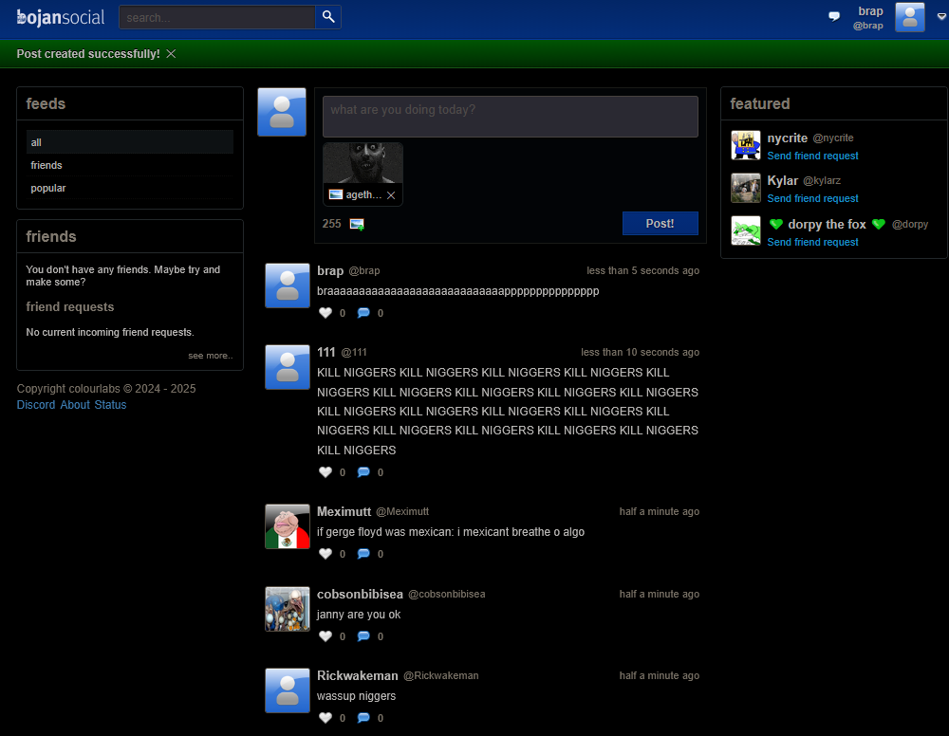
Task: Open the messages chat bubble icon in header
Action: pos(834,16)
